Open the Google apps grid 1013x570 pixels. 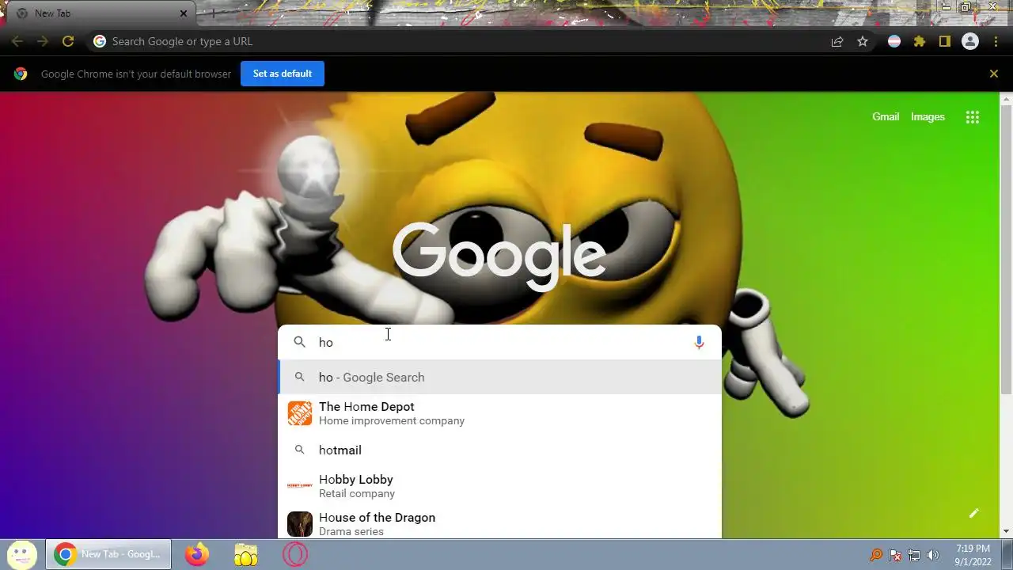click(x=973, y=117)
